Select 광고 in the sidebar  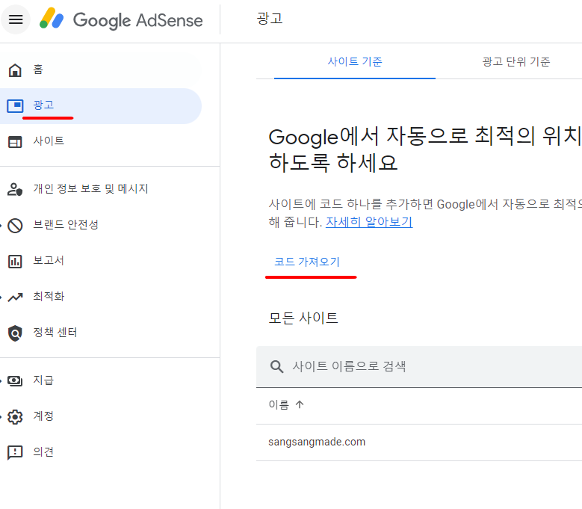pyautogui.click(x=101, y=106)
